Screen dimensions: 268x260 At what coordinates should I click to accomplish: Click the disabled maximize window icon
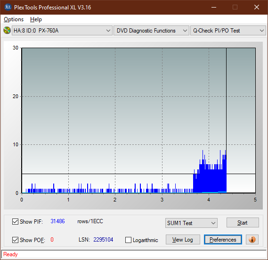(x=235, y=7)
